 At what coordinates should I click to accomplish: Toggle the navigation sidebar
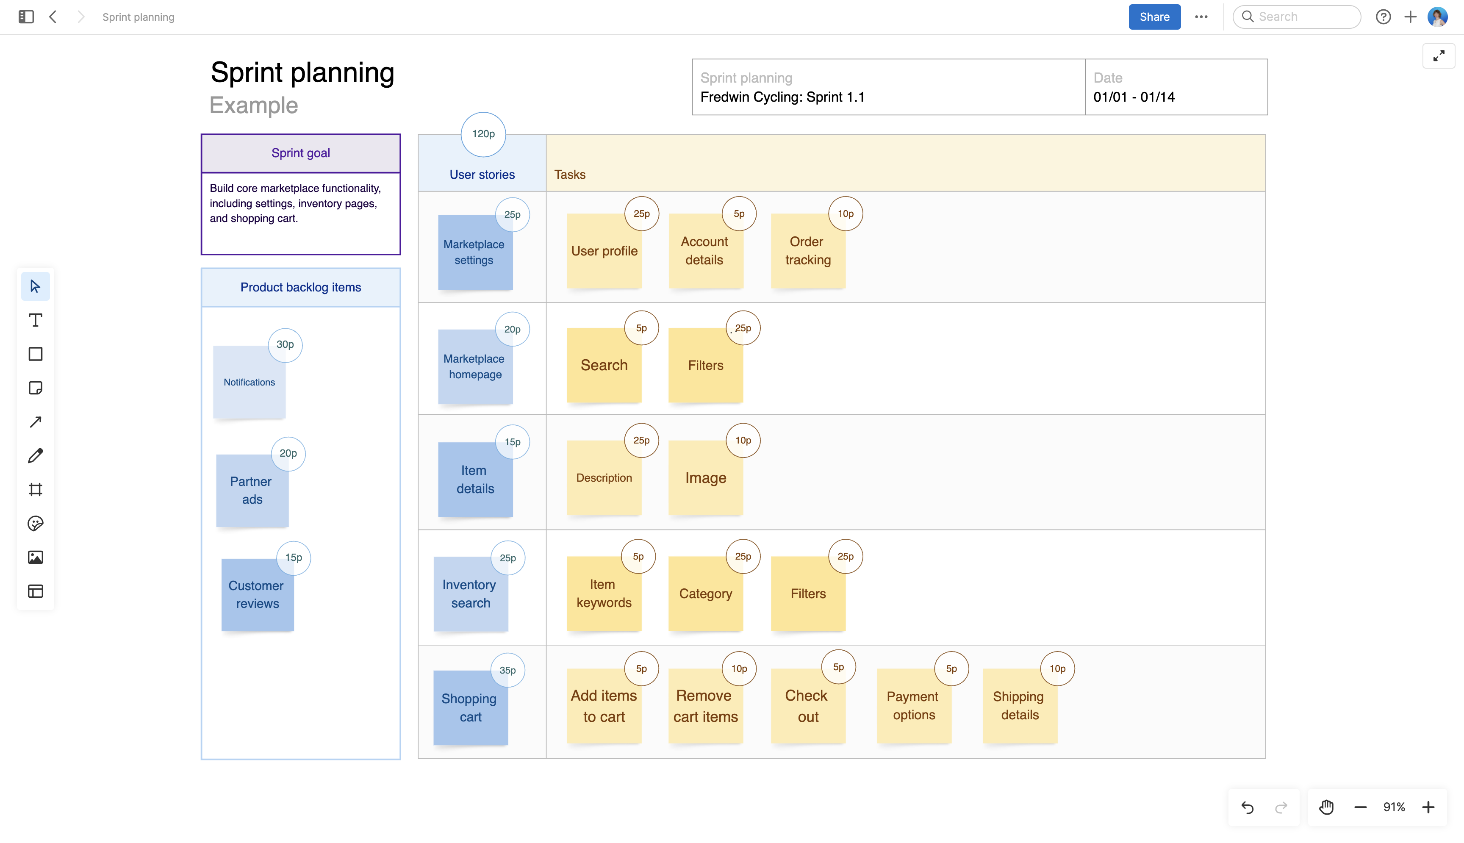pyautogui.click(x=25, y=17)
